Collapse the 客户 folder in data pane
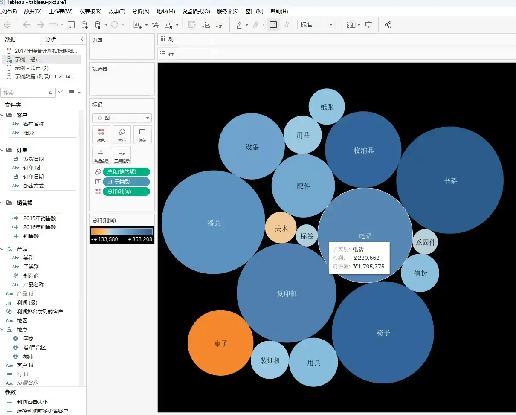The height and width of the screenshot is (415, 516). 3,115
